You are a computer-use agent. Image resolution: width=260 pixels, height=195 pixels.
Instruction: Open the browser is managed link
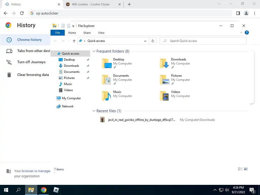36,171
